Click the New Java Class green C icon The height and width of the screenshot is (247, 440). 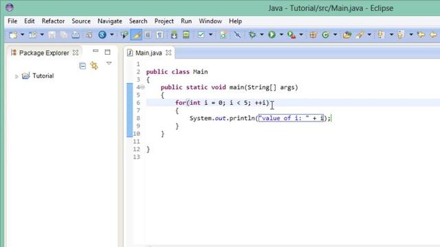[325, 35]
